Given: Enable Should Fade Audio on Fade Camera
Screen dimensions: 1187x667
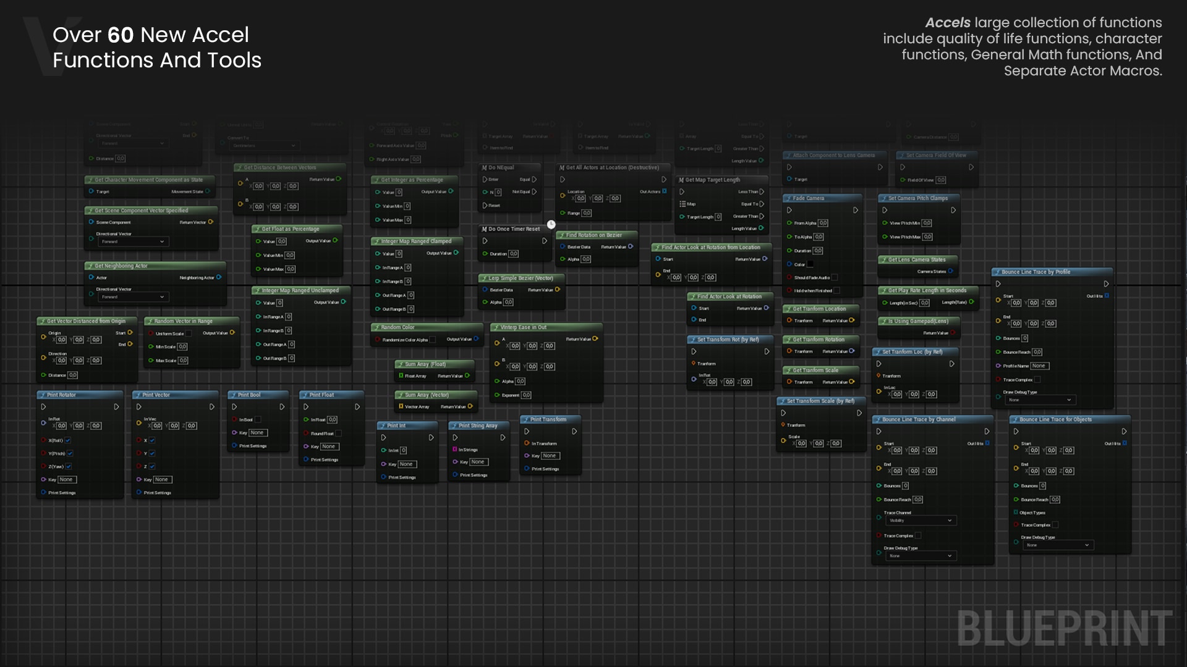Looking at the screenshot, I should 835,277.
